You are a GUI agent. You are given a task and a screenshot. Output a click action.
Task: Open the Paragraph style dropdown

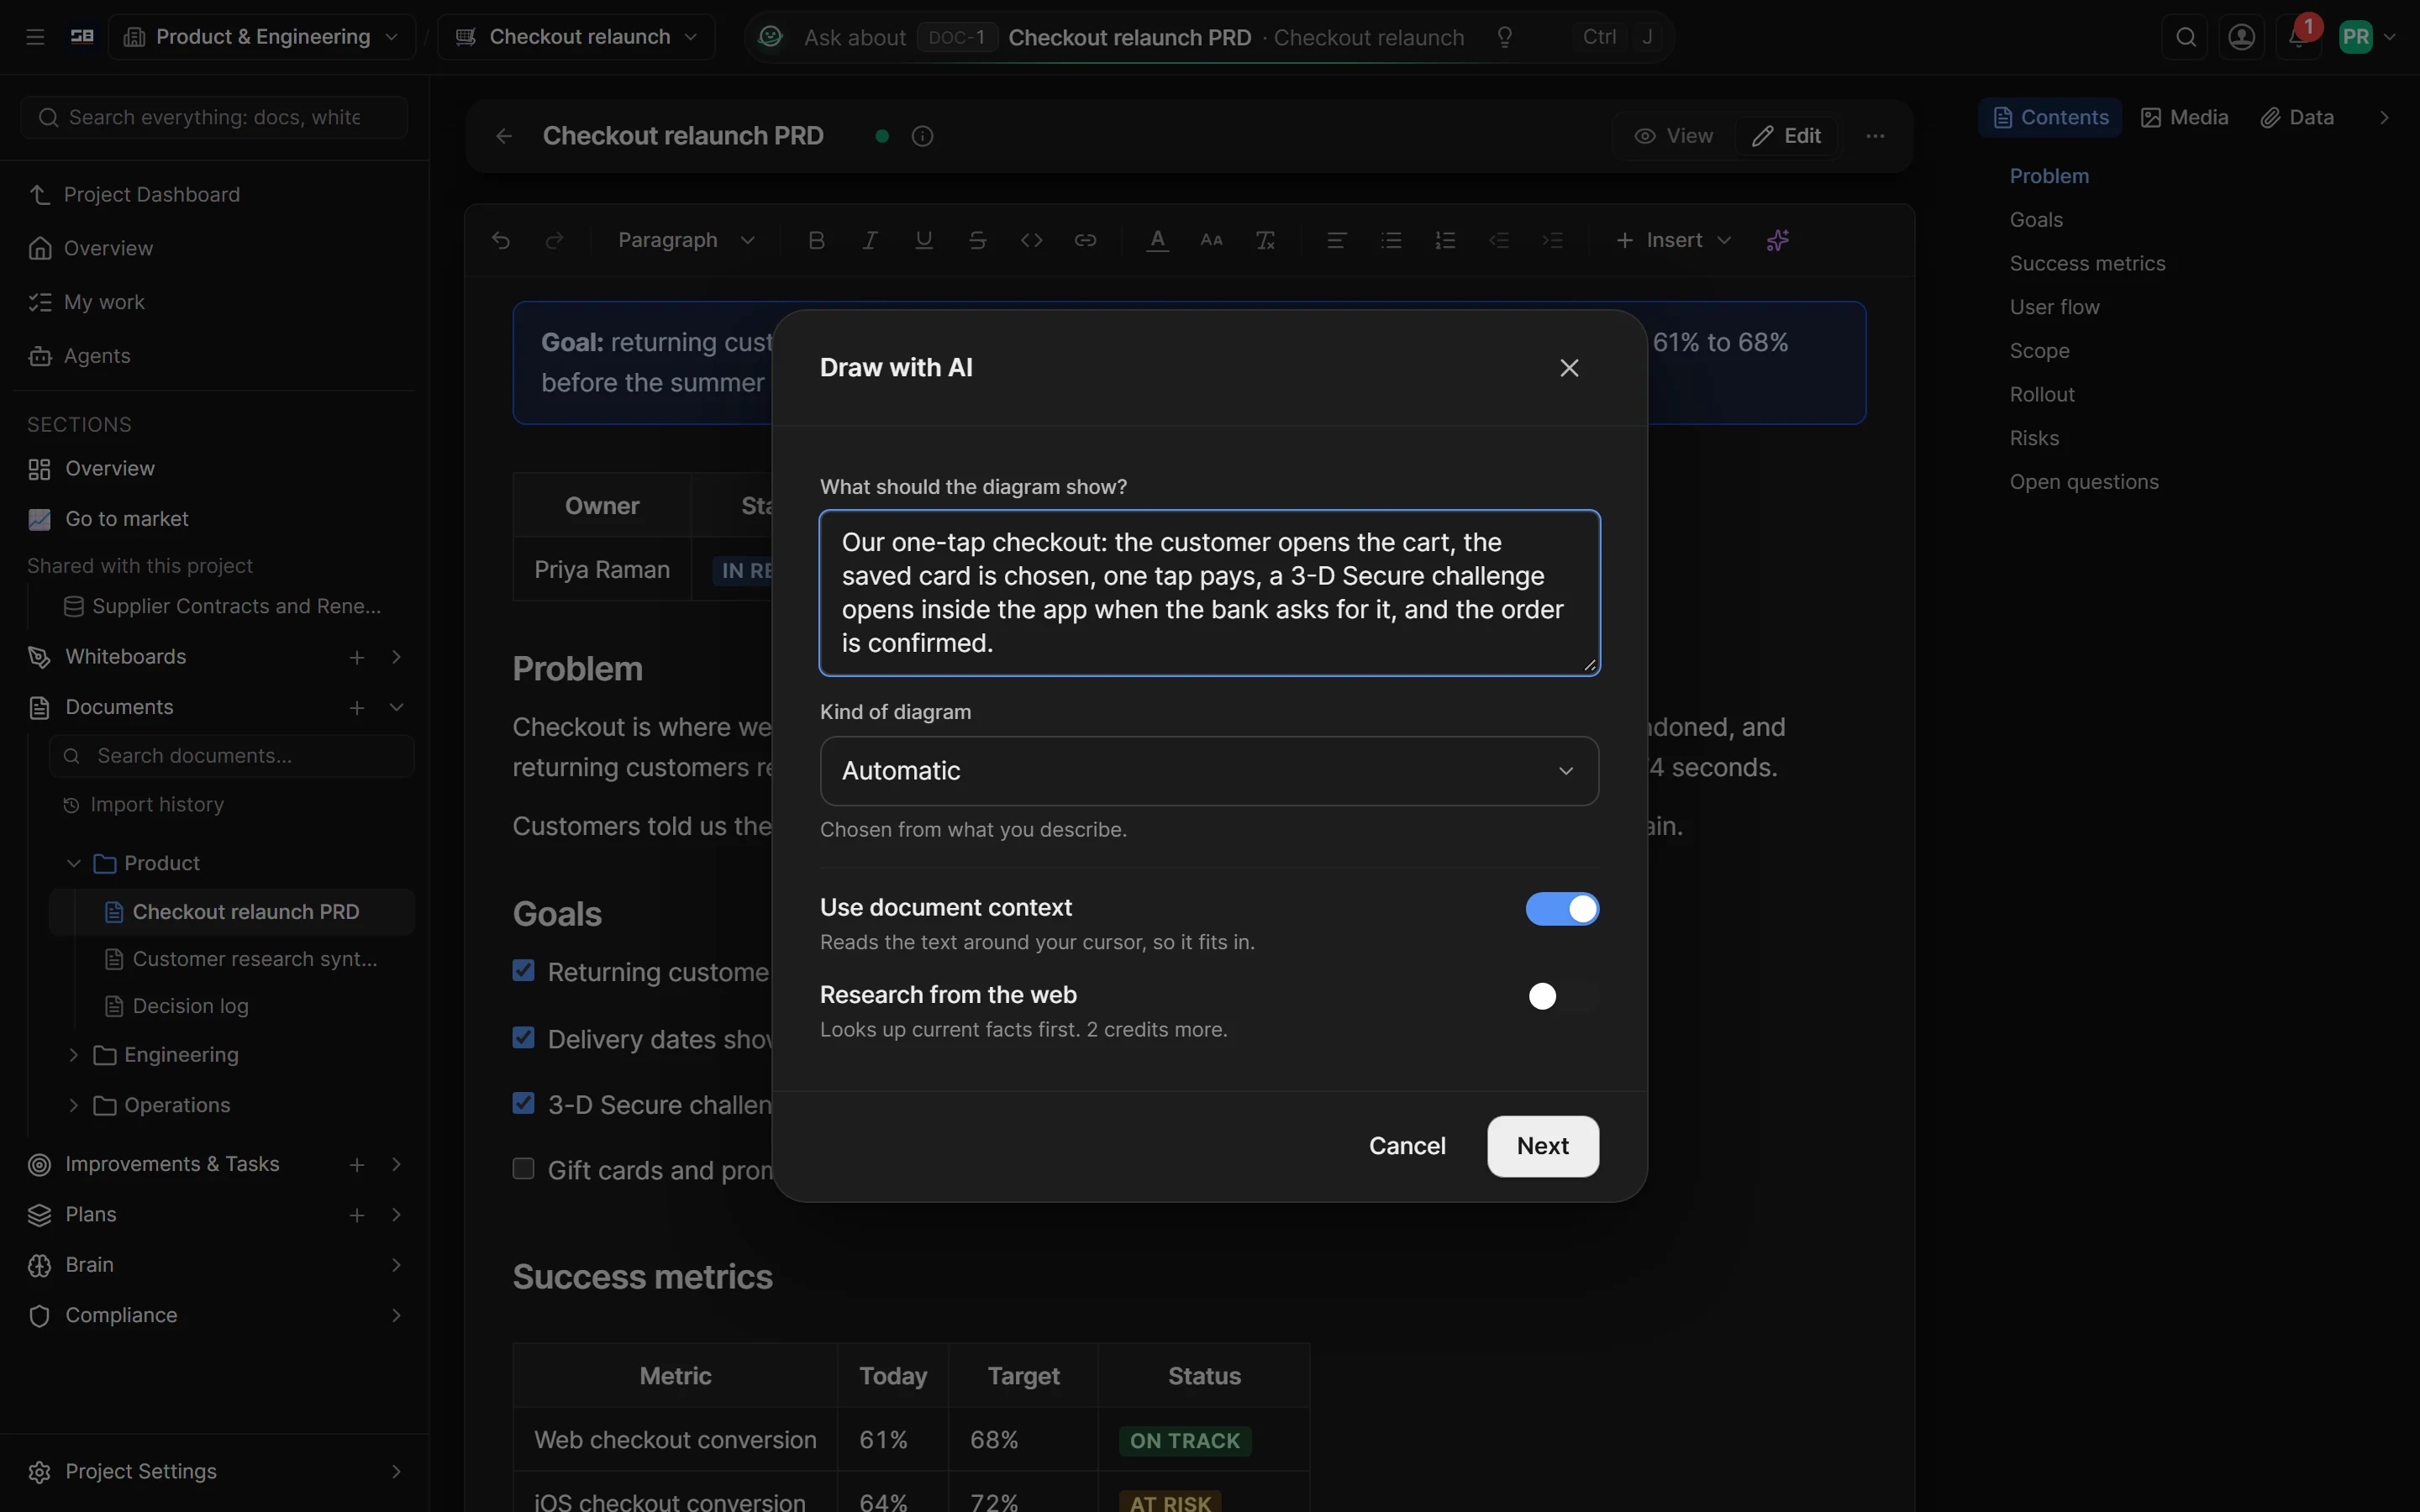686,240
